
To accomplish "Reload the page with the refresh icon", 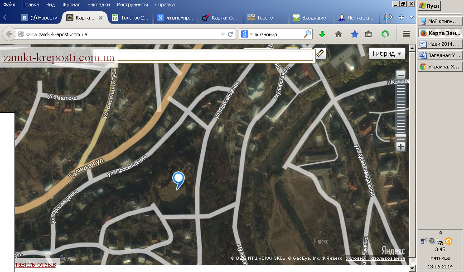I will point(231,34).
